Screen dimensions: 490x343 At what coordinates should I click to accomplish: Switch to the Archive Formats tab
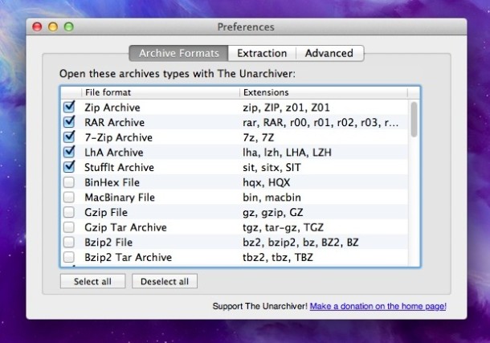[179, 53]
